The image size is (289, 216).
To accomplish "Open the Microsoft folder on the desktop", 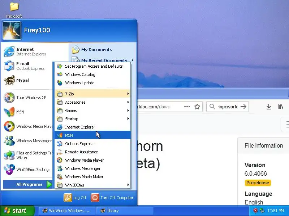I will coord(14,10).
